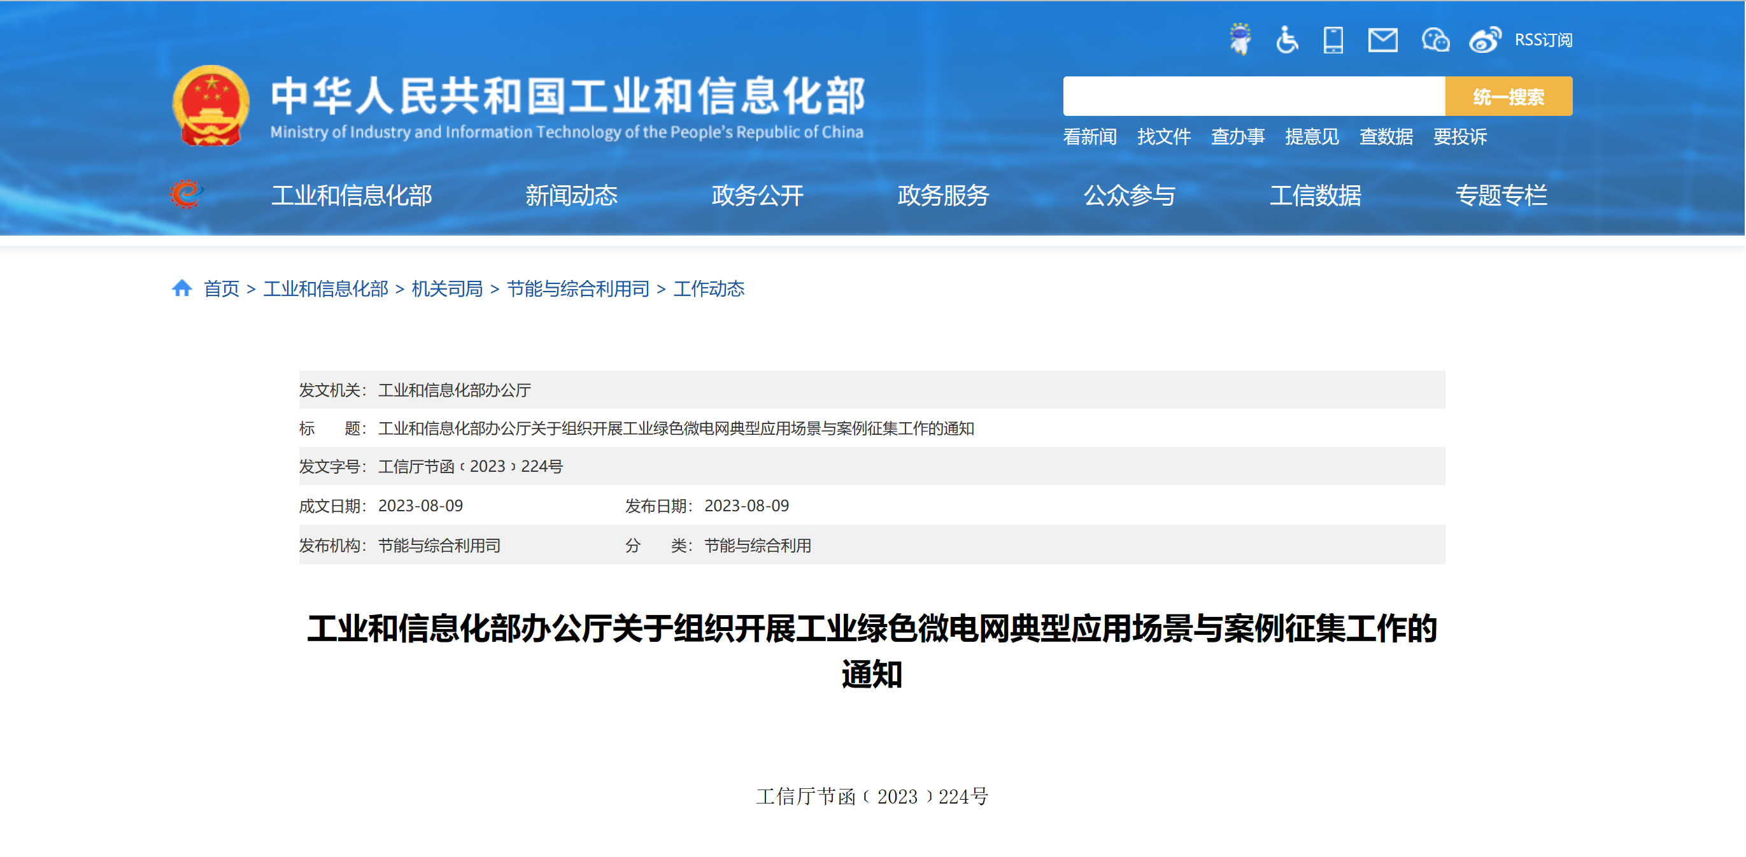Screen dimensions: 1746x857
Task: Click the 成文日期 value 2023-08-09
Action: pos(420,506)
